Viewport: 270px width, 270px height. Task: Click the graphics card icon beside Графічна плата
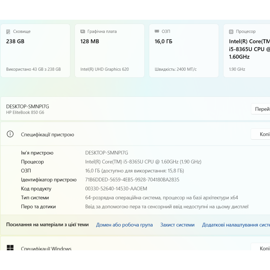pyautogui.click(x=83, y=32)
